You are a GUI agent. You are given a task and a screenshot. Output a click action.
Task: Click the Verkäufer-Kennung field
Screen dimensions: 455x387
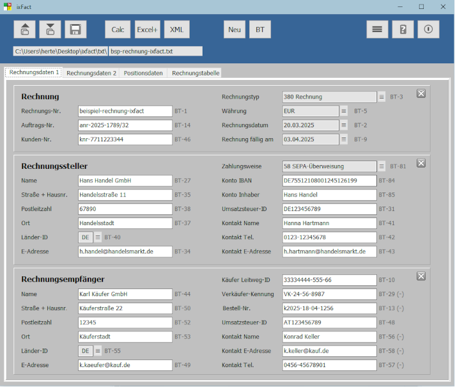(x=329, y=294)
